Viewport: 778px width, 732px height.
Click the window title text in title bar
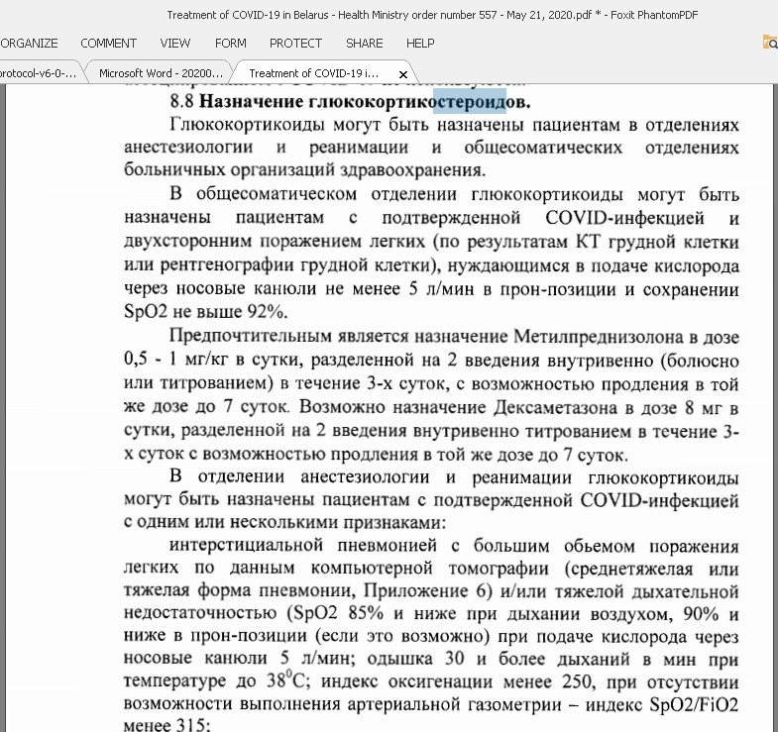pyautogui.click(x=432, y=15)
